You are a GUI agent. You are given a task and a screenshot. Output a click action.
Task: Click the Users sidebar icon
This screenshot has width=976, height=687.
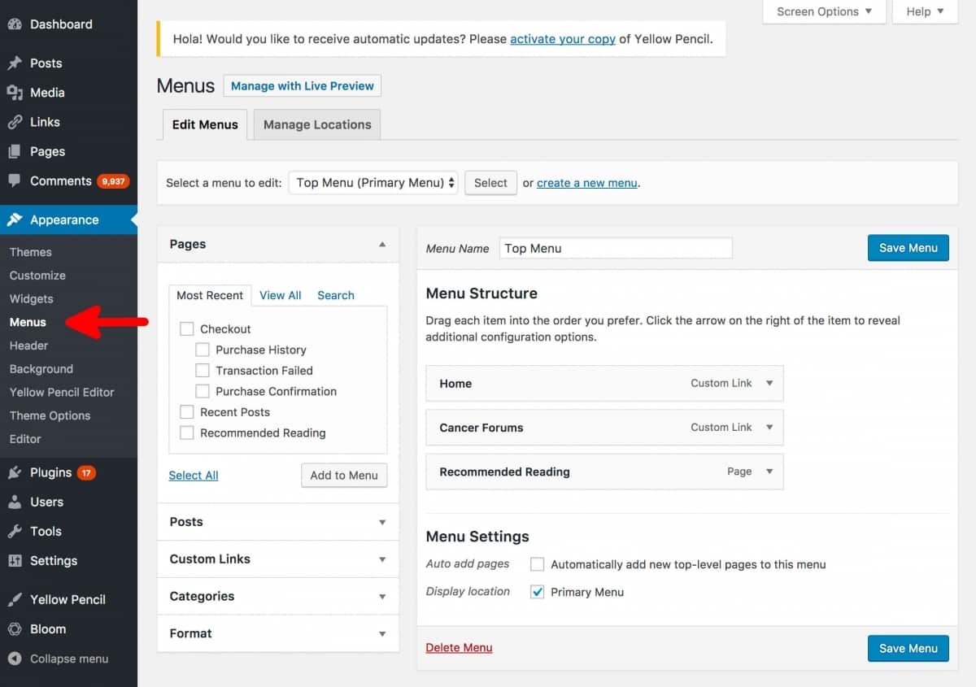pos(18,502)
